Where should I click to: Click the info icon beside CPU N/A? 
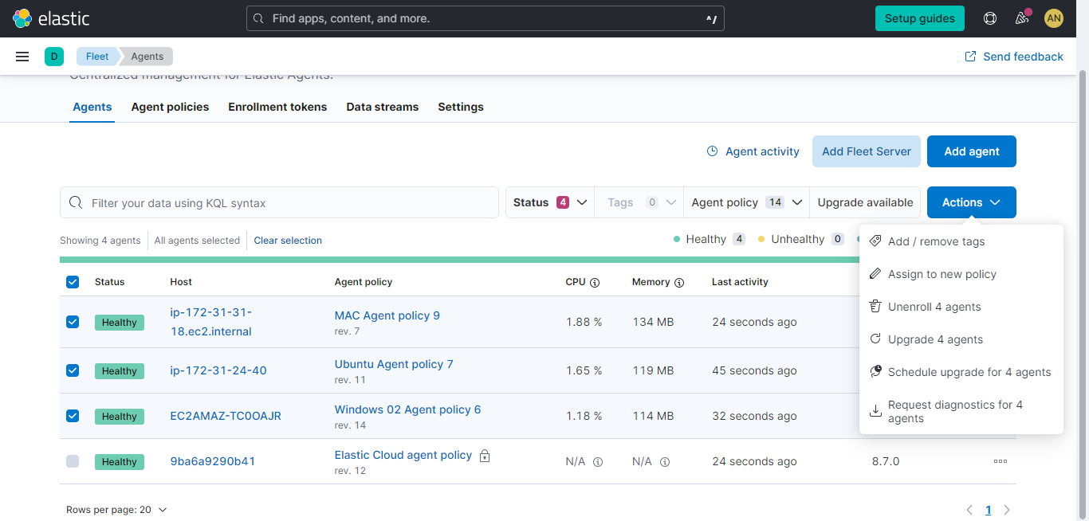coord(598,462)
